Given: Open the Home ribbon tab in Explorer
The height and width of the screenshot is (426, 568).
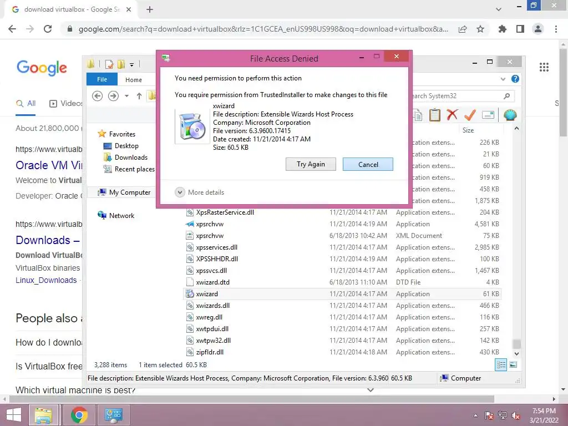Looking at the screenshot, I should coord(133,80).
